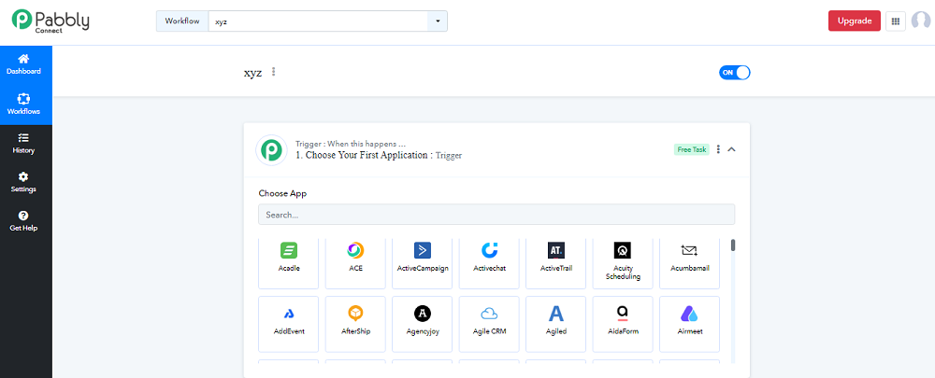Click the Pabbly trigger step logo
The height and width of the screenshot is (378, 935).
click(271, 150)
